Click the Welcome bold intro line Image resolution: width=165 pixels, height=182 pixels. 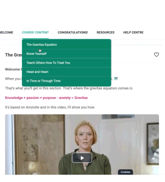coord(14,69)
